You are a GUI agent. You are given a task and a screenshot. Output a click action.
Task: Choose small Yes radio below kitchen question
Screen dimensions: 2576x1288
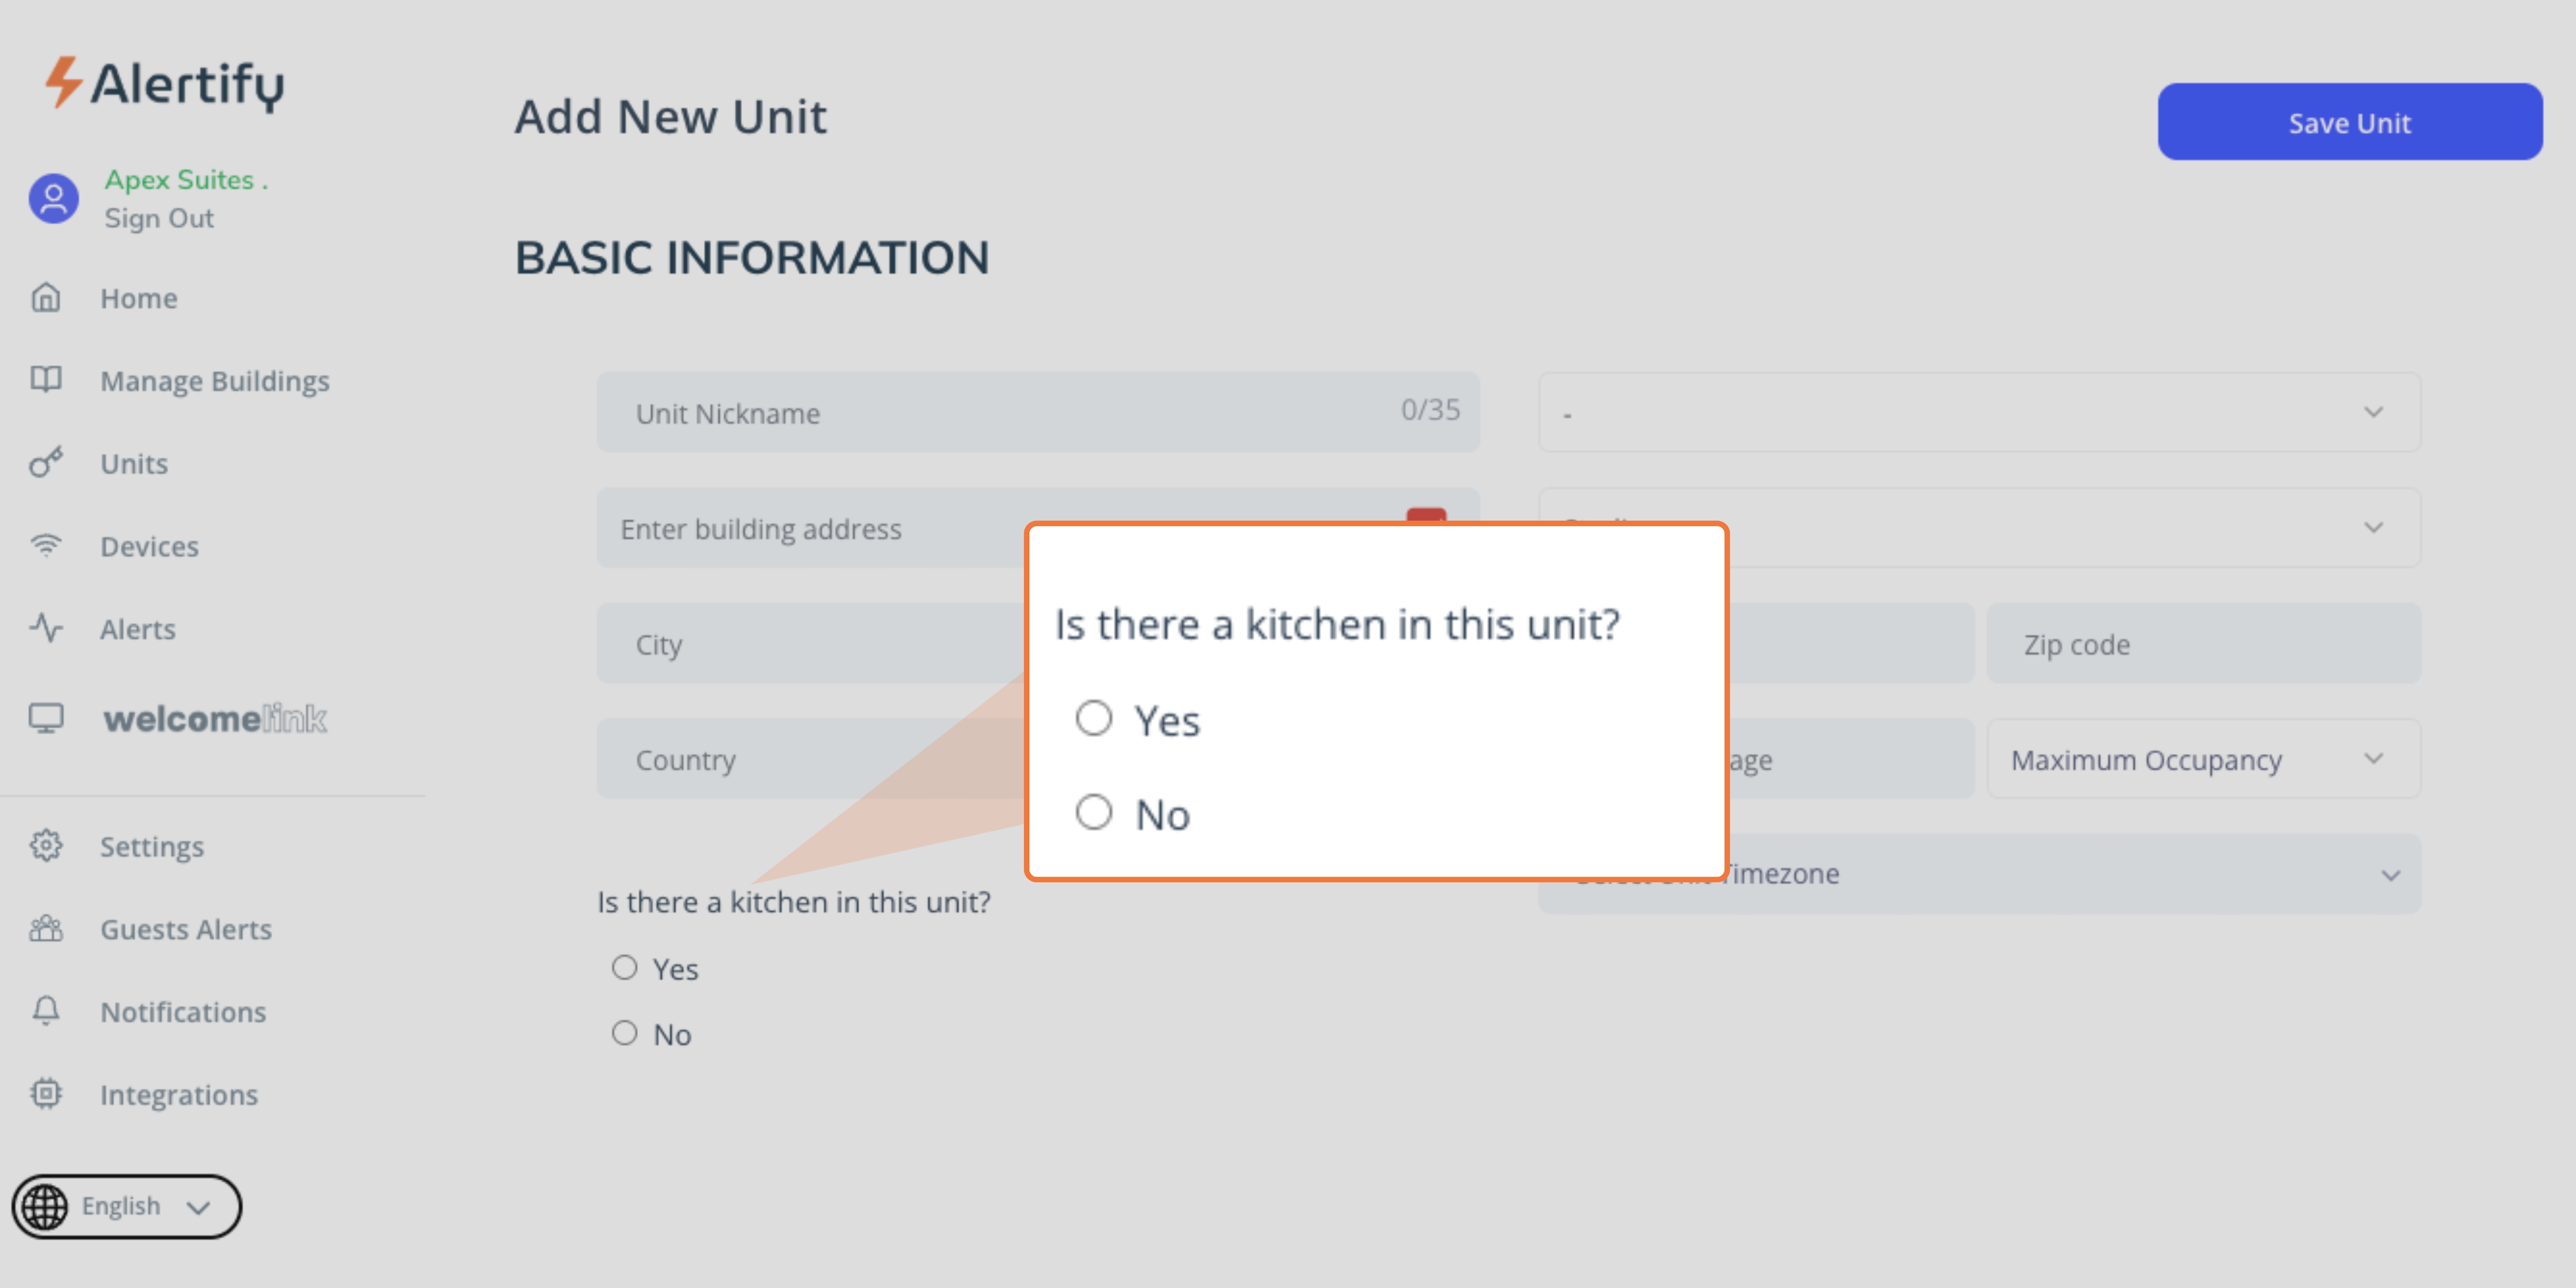coord(625,968)
